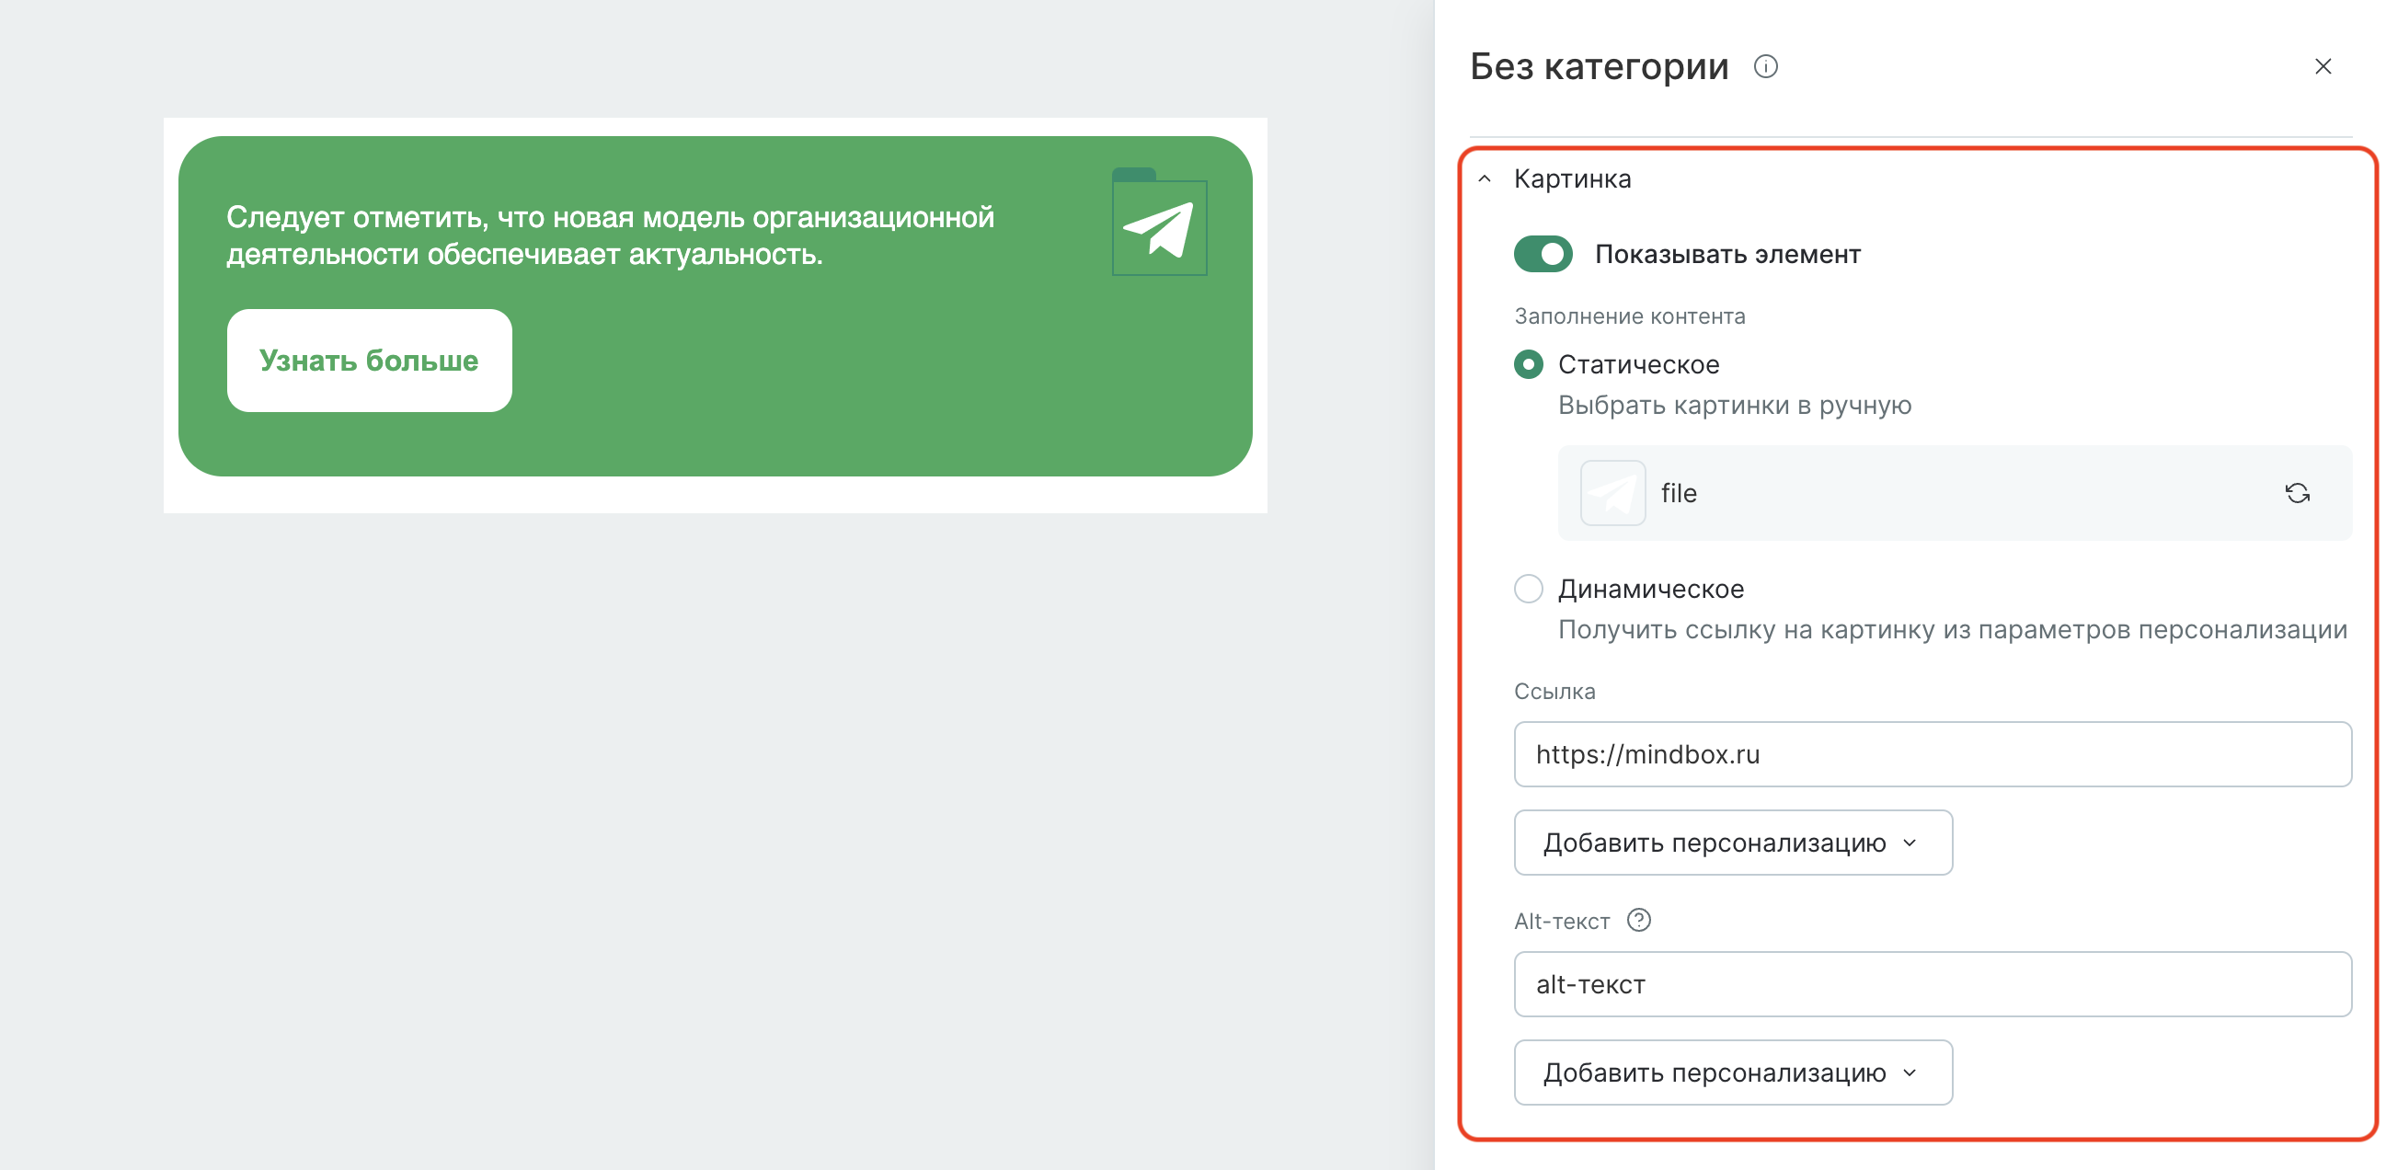Click the Получить ссылку на картинку description
The image size is (2386, 1170).
pos(1953,630)
